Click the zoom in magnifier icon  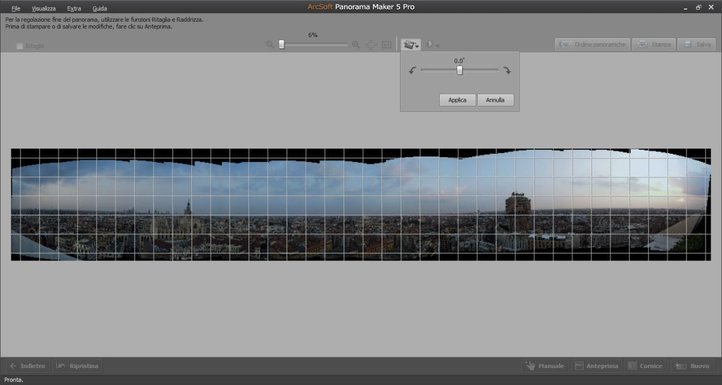click(356, 45)
